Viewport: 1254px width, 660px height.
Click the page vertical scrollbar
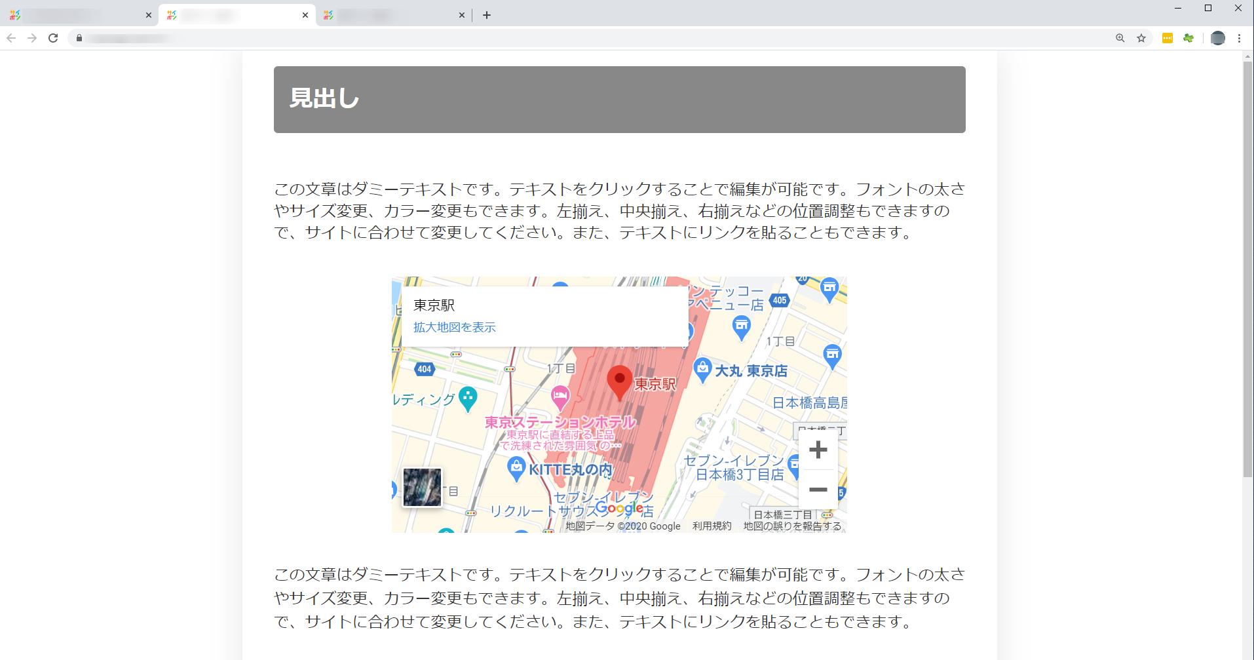tap(1247, 269)
